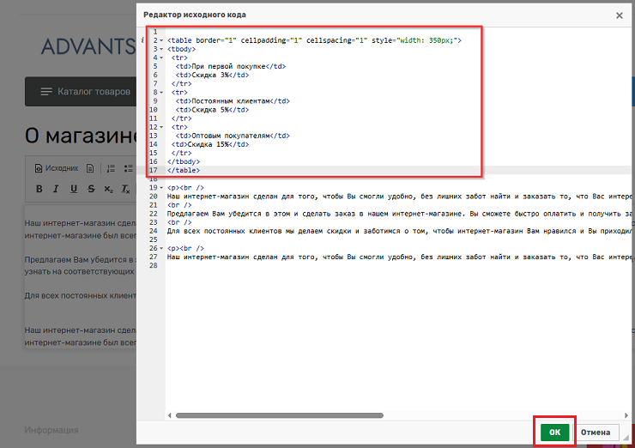
Task: Collapse the tr fold arrow on line 8
Action: (x=161, y=92)
